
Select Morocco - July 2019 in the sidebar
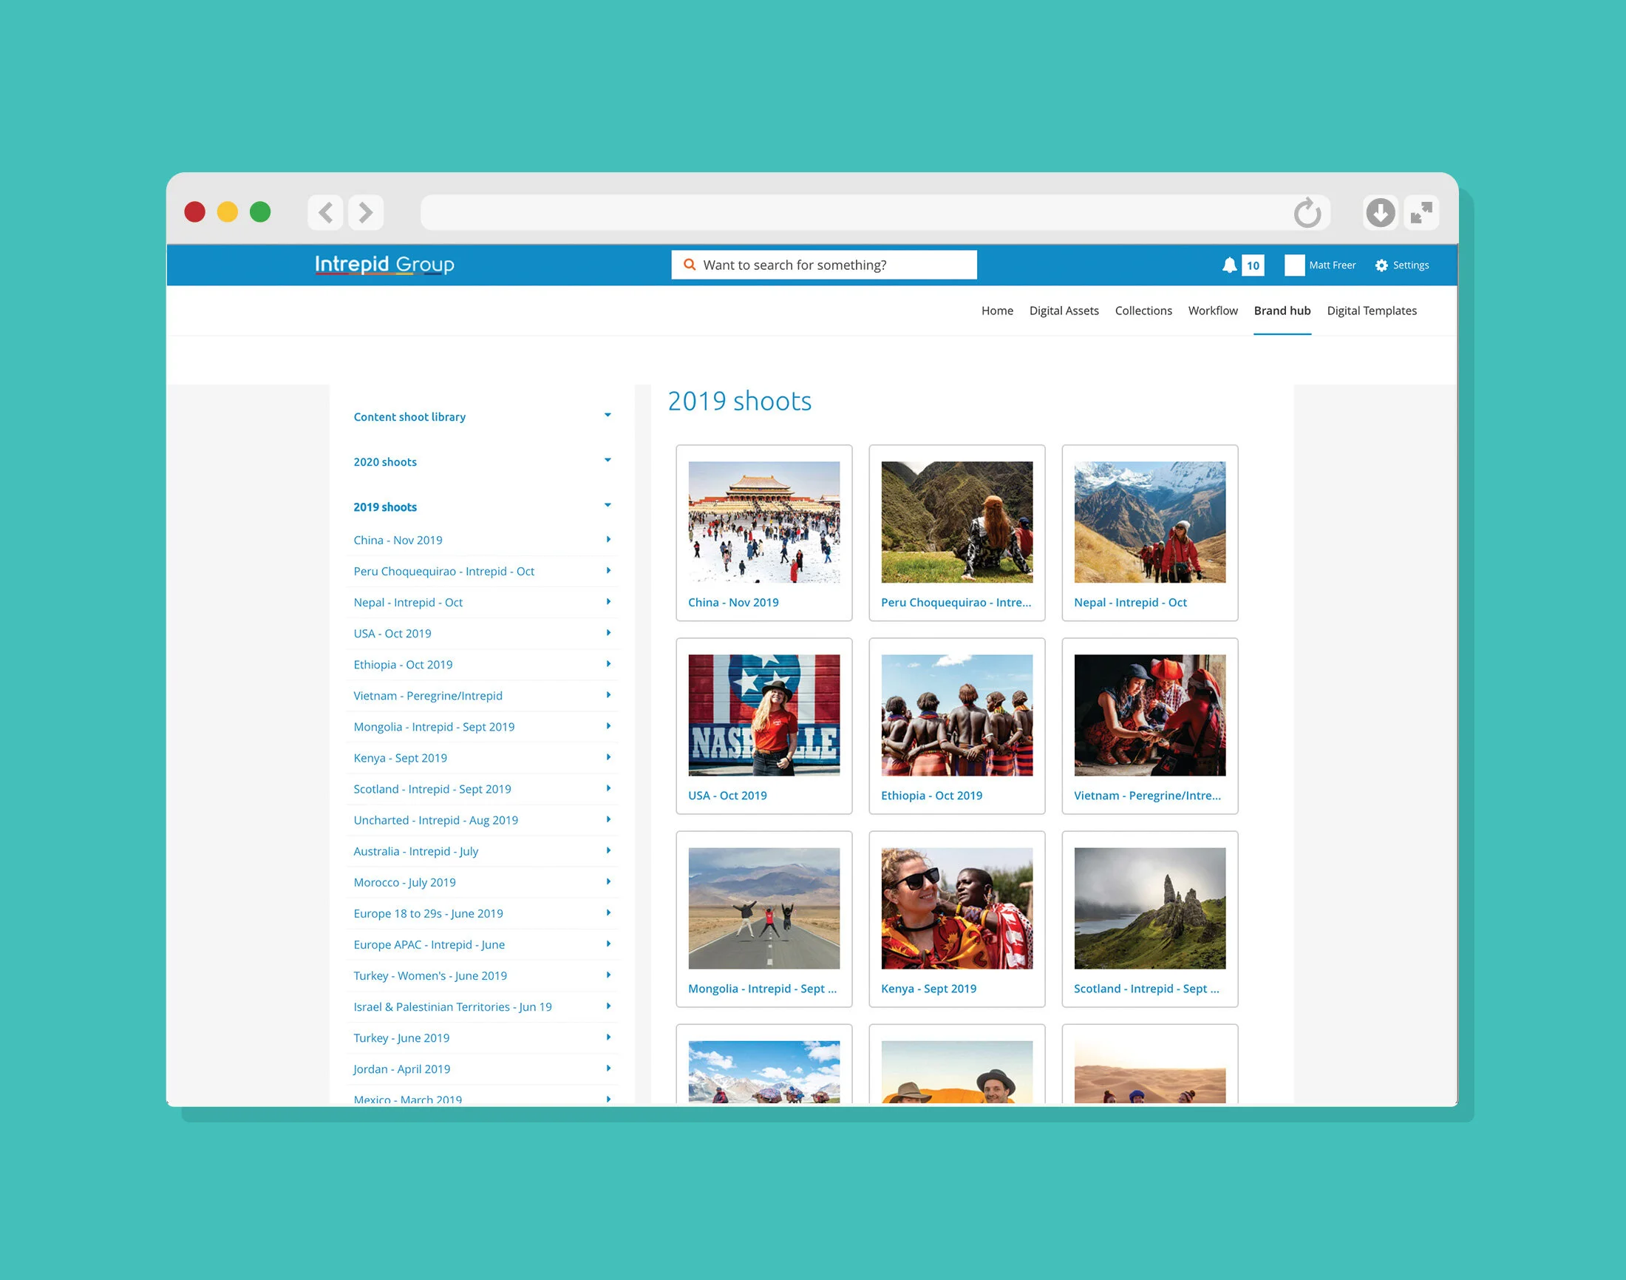(x=404, y=882)
